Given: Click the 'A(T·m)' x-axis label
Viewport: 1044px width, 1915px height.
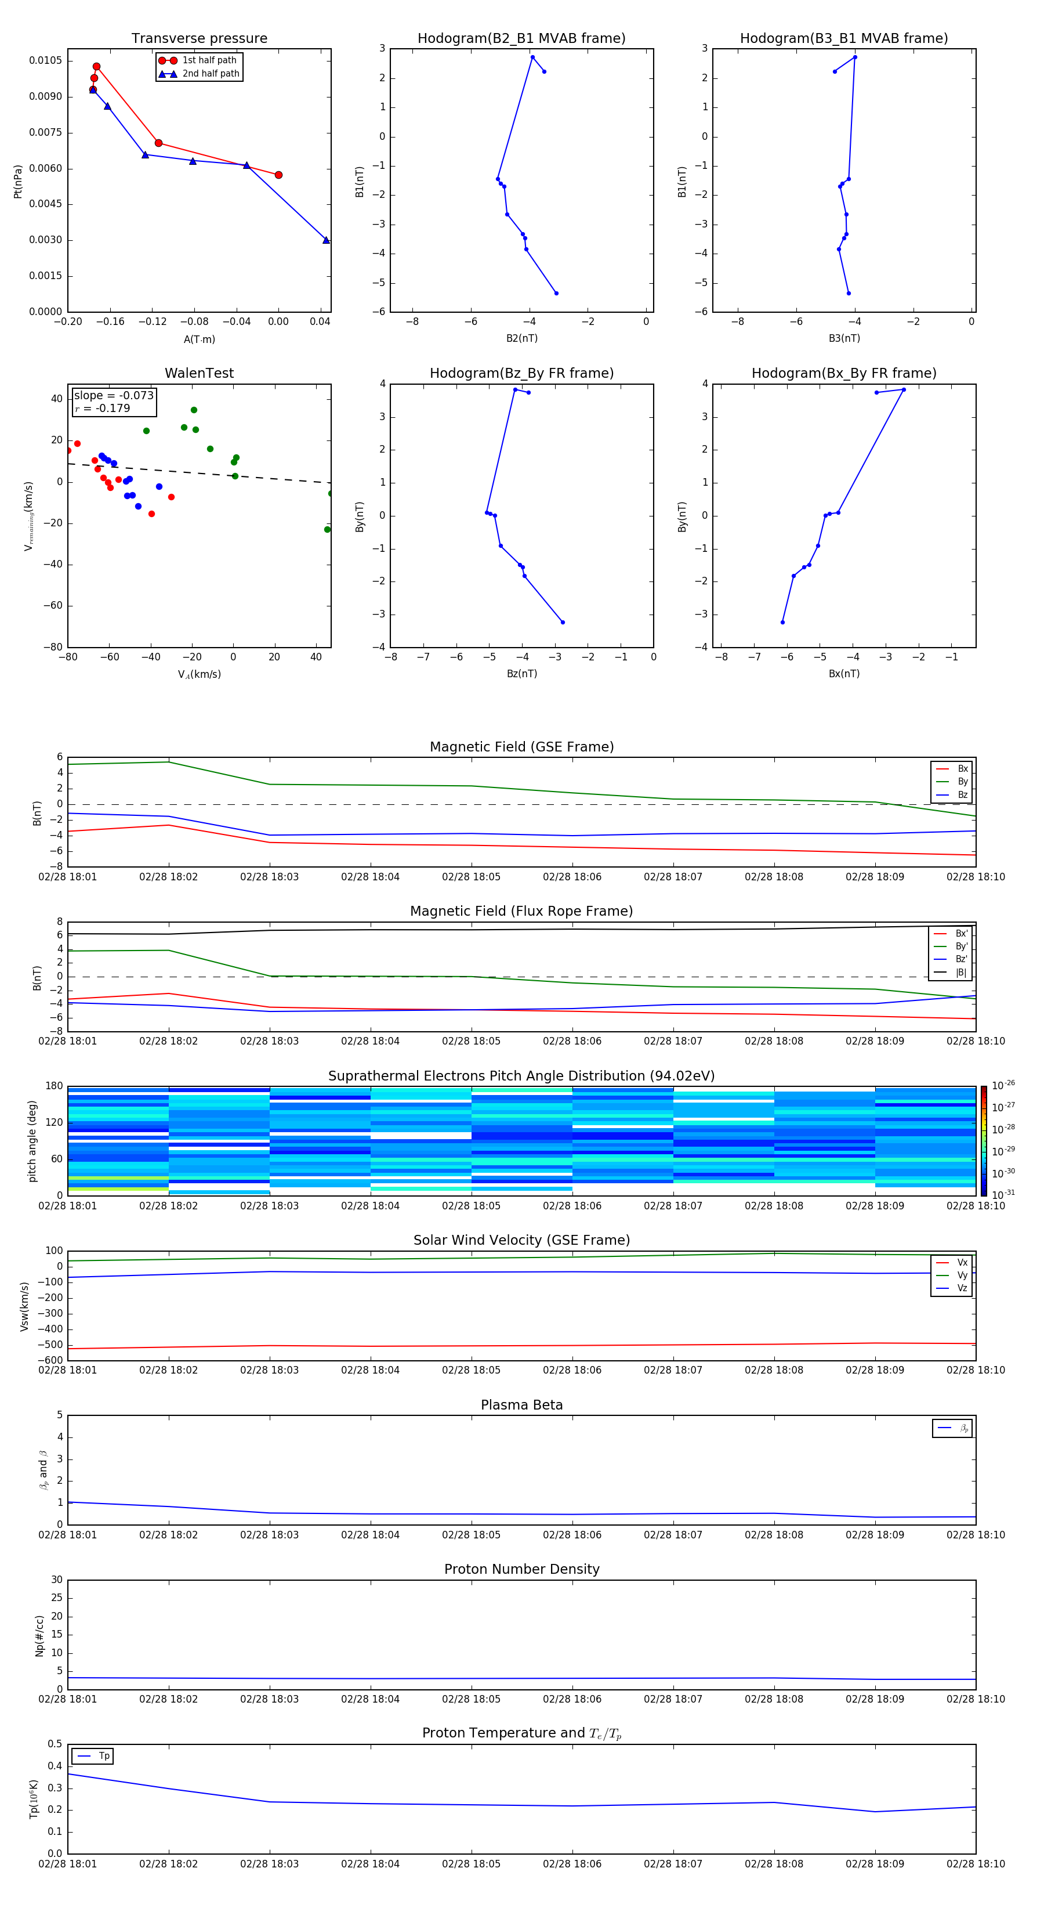Looking at the screenshot, I should pos(199,339).
